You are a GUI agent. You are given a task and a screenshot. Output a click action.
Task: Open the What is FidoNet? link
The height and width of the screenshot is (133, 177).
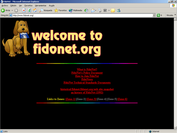87,70
